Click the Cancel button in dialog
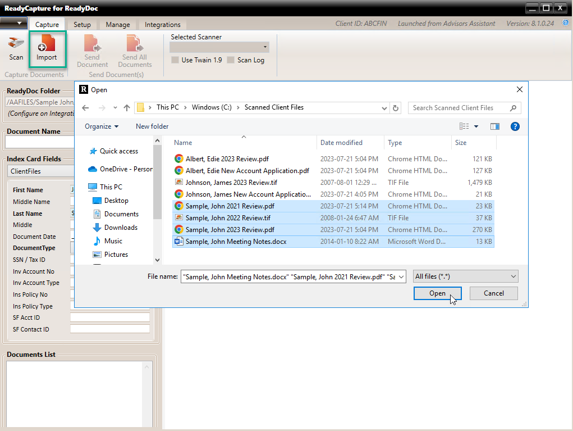 coord(494,293)
